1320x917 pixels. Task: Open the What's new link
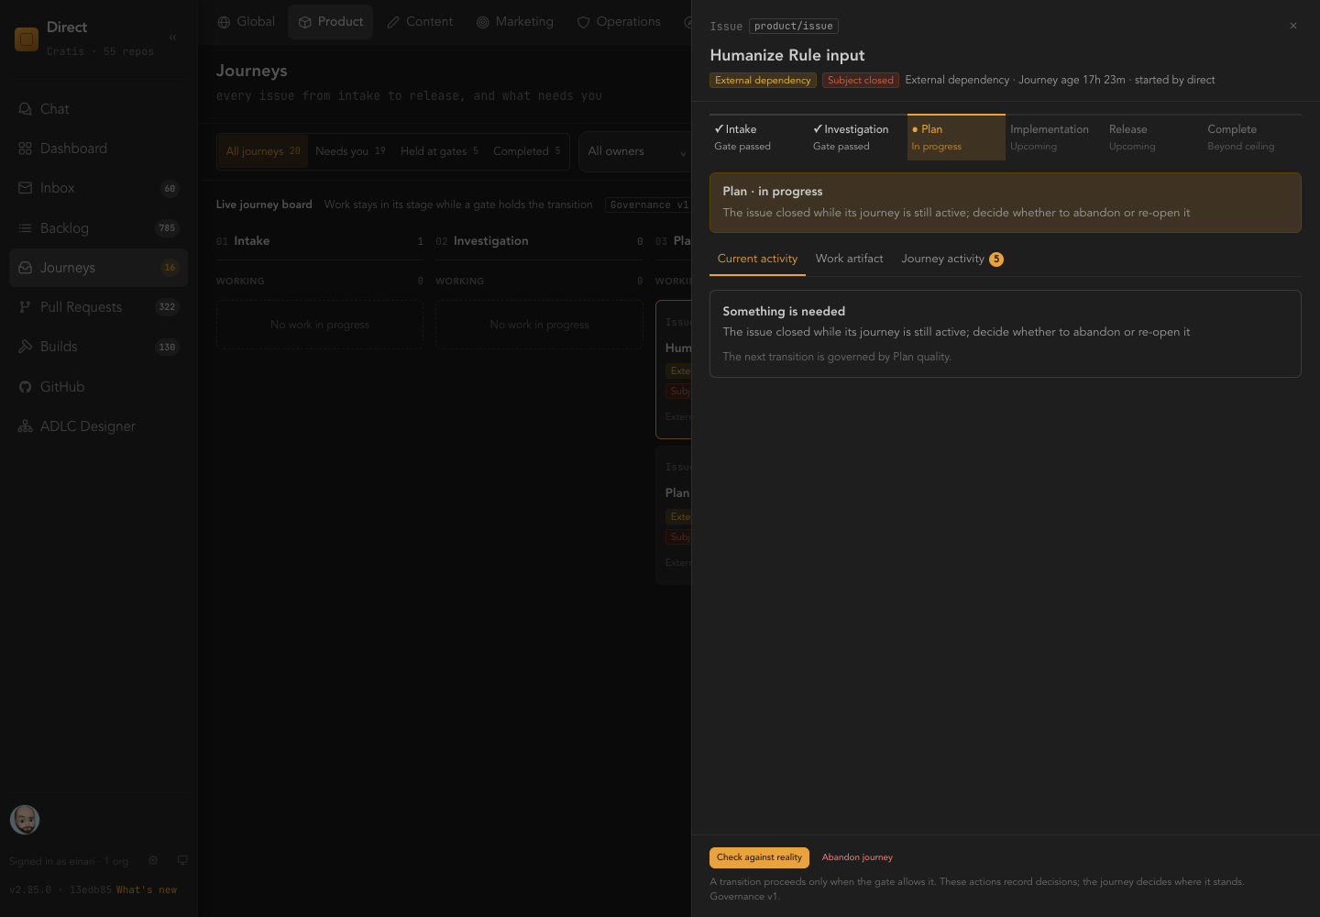[x=147, y=889]
